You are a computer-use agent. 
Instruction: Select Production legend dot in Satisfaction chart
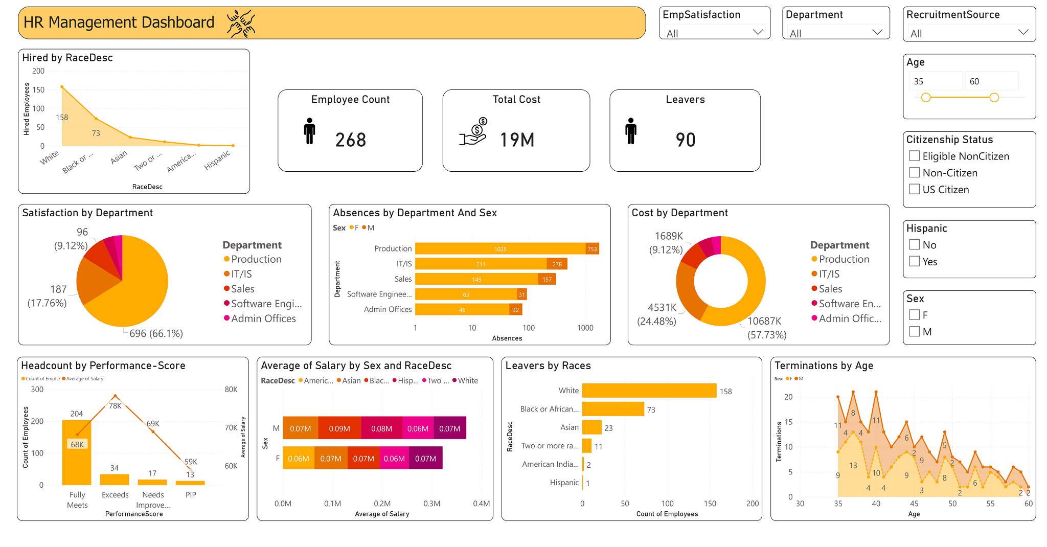226,259
